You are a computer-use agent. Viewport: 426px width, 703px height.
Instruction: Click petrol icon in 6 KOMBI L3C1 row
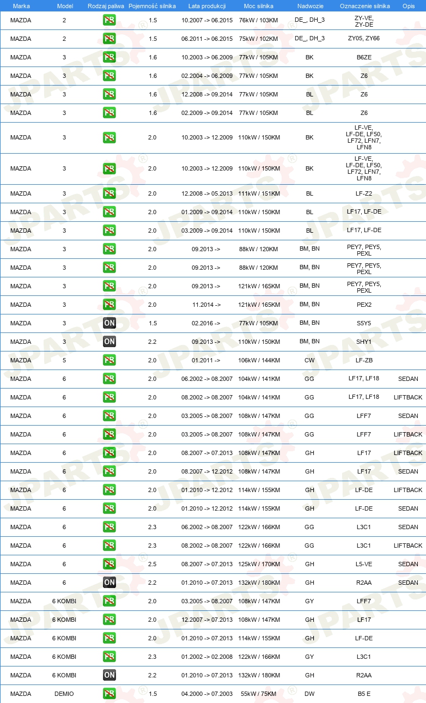click(x=109, y=657)
